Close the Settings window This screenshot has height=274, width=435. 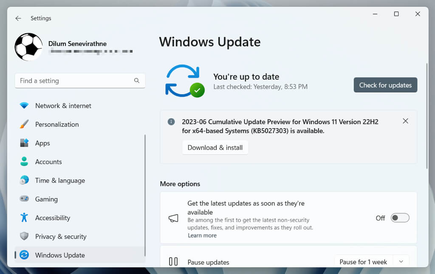(x=418, y=14)
